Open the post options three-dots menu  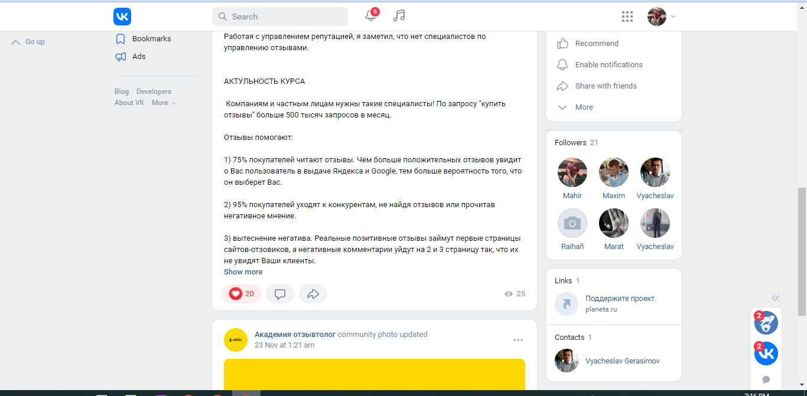tap(518, 340)
